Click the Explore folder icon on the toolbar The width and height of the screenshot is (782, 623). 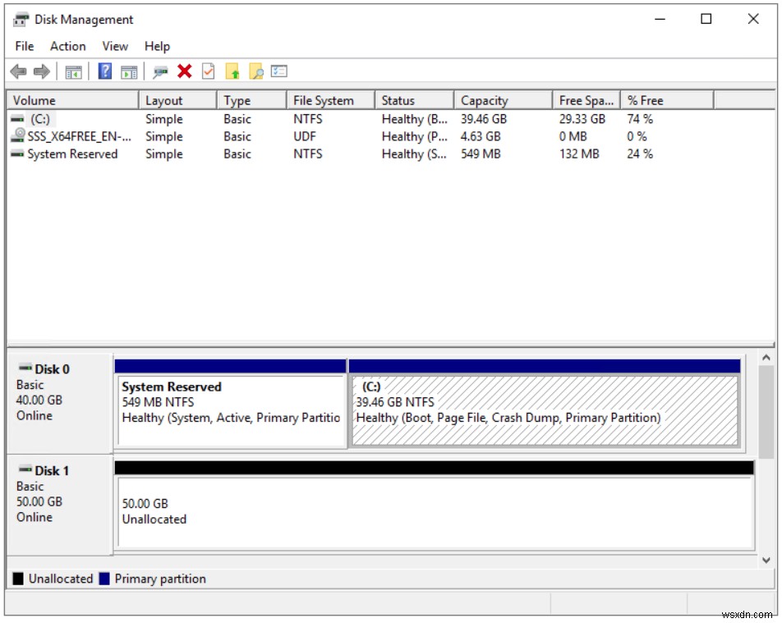256,71
